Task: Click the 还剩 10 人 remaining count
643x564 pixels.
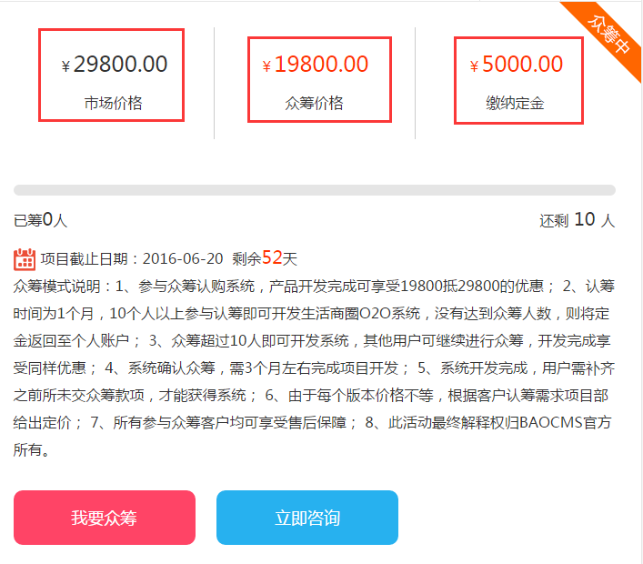Action: [577, 220]
